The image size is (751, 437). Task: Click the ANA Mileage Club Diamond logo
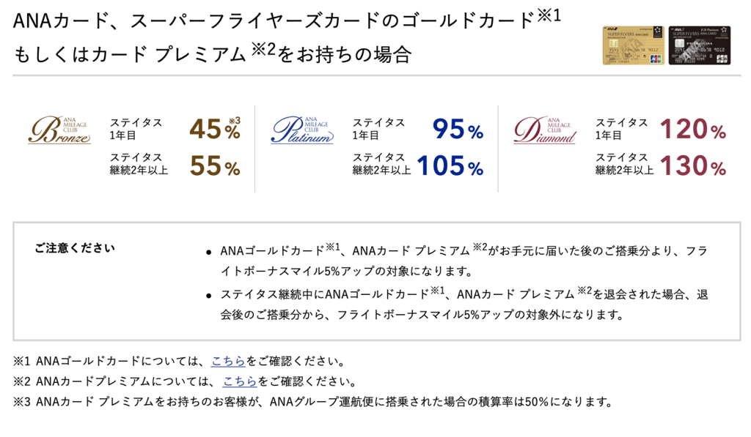click(x=545, y=130)
